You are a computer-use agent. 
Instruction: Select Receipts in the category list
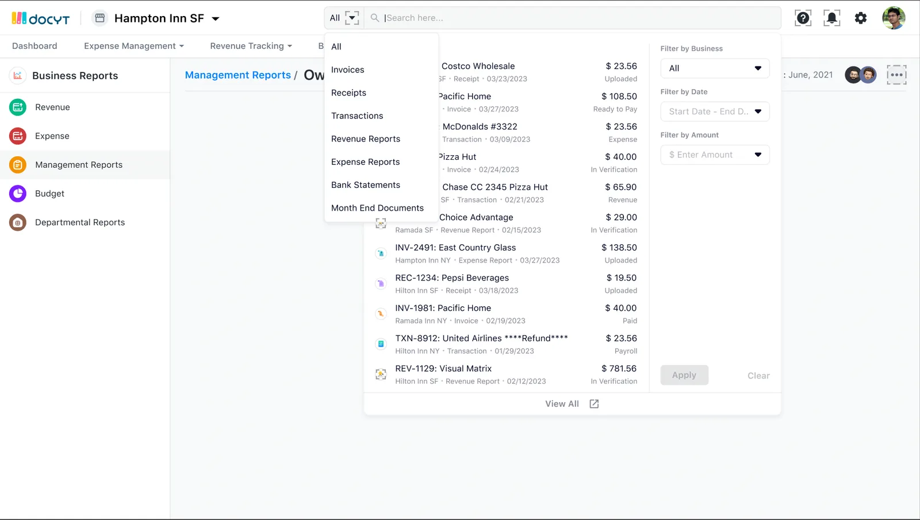(x=381, y=93)
